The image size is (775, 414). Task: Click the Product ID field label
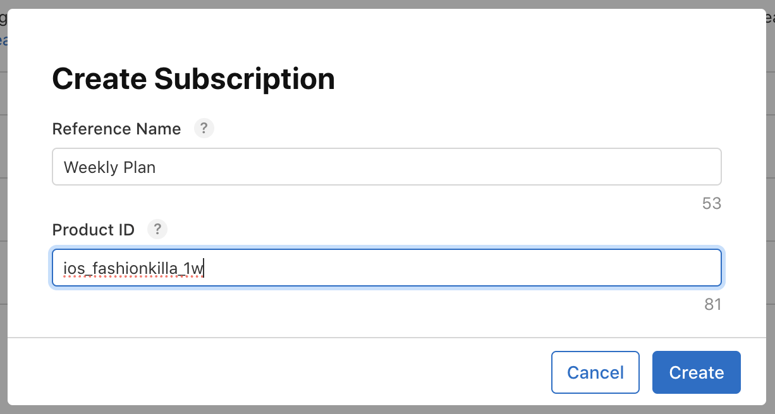93,229
